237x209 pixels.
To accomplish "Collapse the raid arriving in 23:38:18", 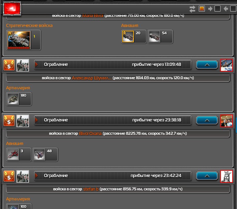I will click(207, 120).
